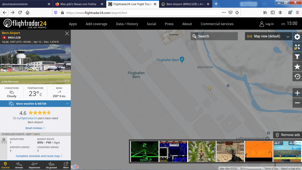Switch to the General tab
The height and width of the screenshot is (170, 302).
(5, 165)
